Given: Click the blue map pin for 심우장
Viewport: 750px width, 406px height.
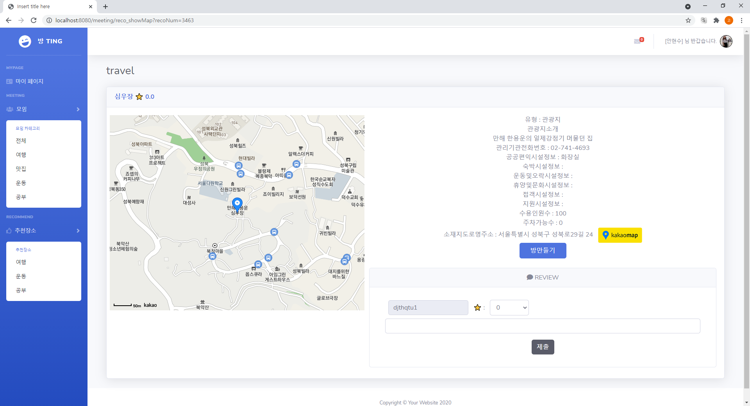Looking at the screenshot, I should 237,204.
